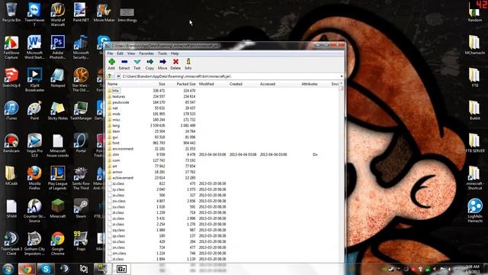This screenshot has width=488, height=275.
Task: Select the art folder row
Action: coord(223,167)
